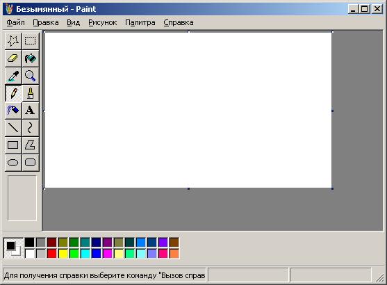
Task: Click the foreground/background color indicator box
Action: click(13, 248)
